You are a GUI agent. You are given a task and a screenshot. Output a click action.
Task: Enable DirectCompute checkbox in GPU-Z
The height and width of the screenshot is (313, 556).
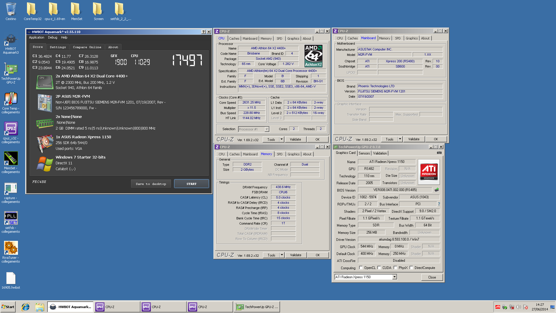click(x=411, y=268)
